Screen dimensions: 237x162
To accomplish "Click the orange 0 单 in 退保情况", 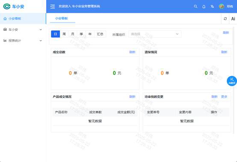I will tap(165, 73).
